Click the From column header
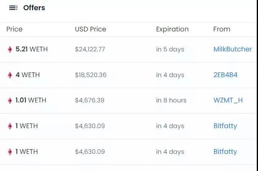The width and height of the screenshot is (258, 171). point(222,29)
